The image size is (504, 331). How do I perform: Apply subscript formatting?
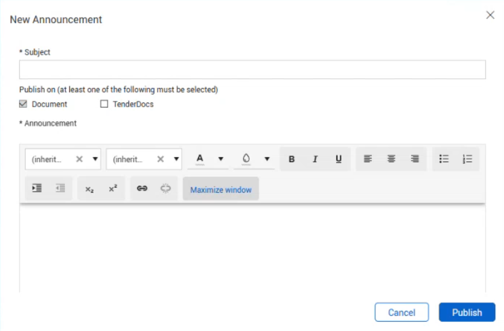(89, 188)
